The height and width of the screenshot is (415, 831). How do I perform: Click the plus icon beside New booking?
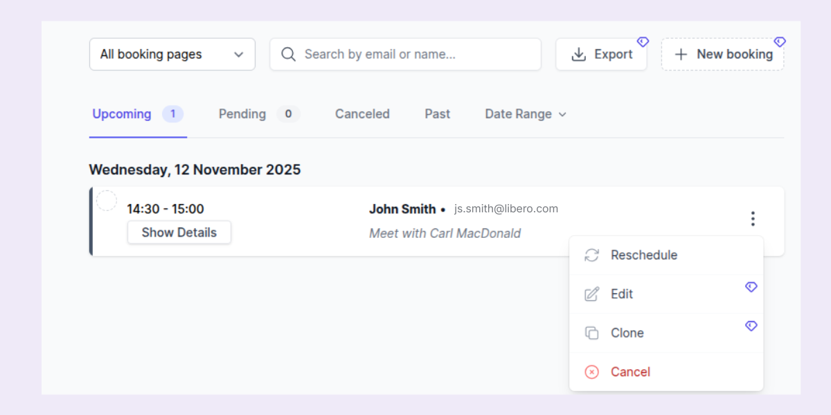click(x=681, y=54)
